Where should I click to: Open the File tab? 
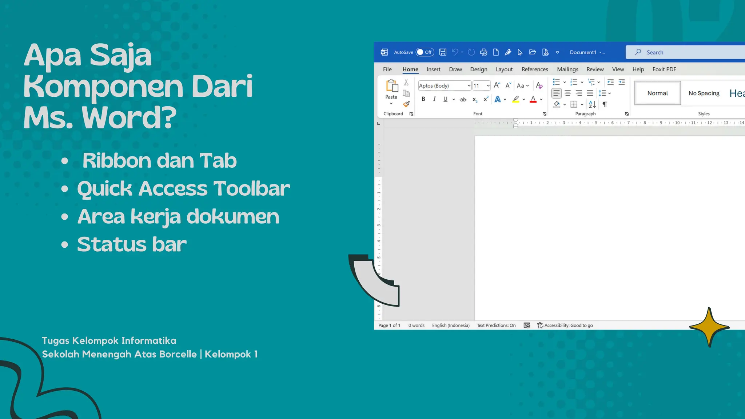tap(387, 69)
